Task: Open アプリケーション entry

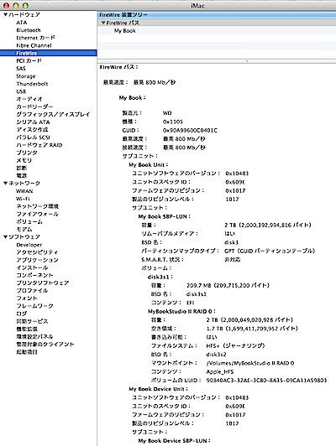Action: tap(37, 260)
